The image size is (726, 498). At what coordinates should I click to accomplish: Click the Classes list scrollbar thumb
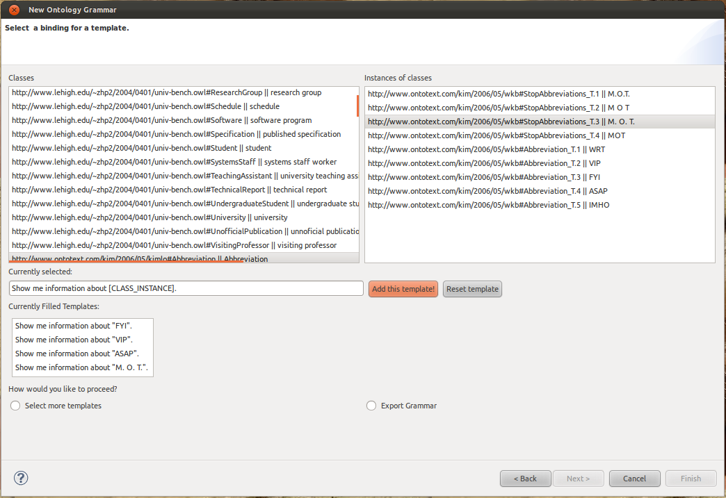click(x=357, y=106)
